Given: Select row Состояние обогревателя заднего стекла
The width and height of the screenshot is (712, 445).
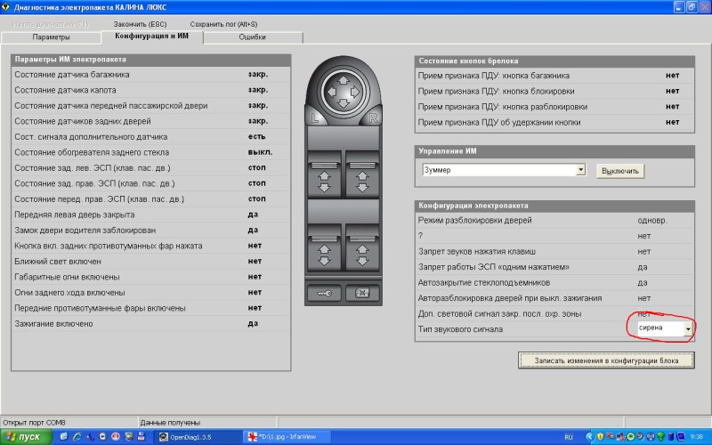Looking at the screenshot, I should [150, 152].
